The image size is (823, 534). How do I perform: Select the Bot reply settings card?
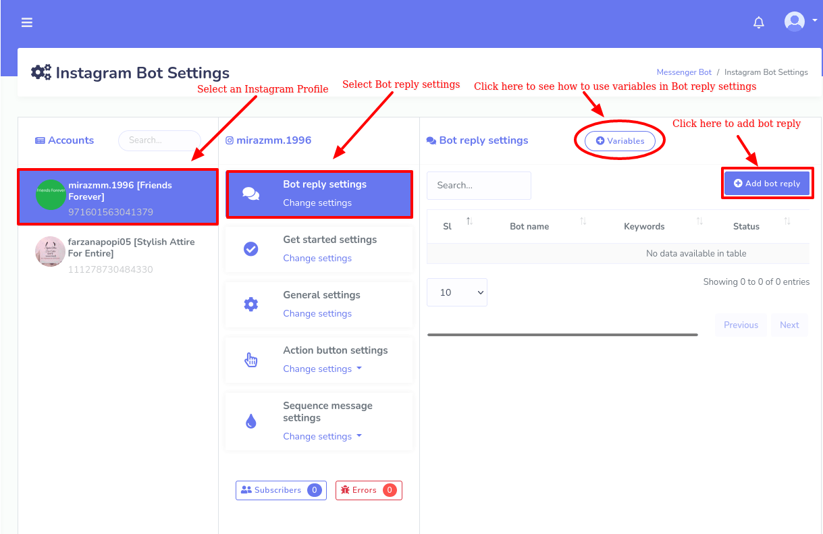point(319,194)
